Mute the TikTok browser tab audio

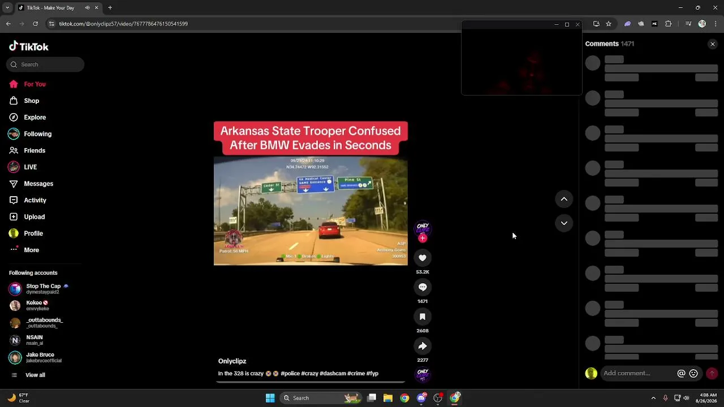pyautogui.click(x=87, y=8)
